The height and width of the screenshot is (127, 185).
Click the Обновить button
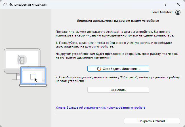(118, 90)
